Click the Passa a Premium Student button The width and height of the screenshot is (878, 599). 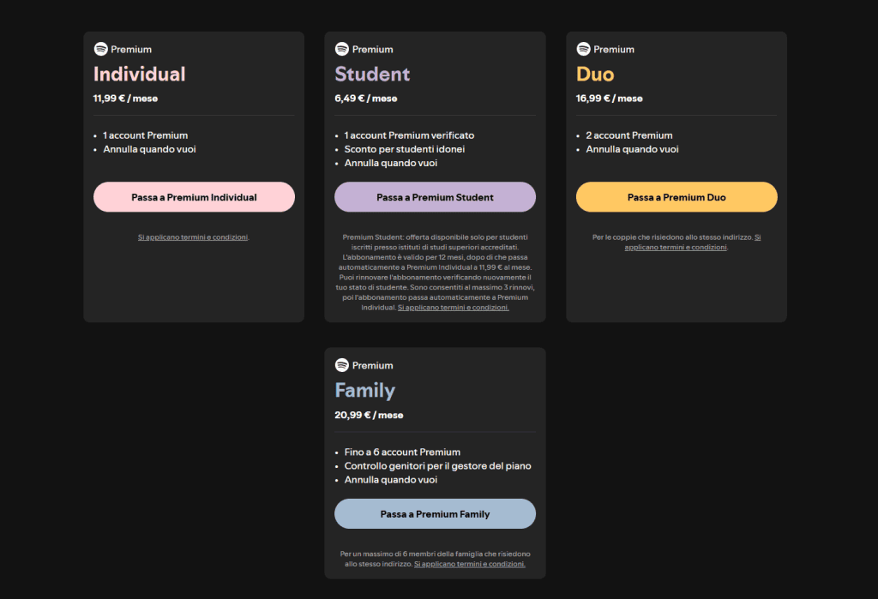435,196
